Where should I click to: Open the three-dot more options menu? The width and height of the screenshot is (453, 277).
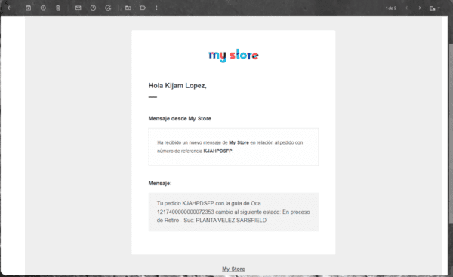pyautogui.click(x=156, y=8)
